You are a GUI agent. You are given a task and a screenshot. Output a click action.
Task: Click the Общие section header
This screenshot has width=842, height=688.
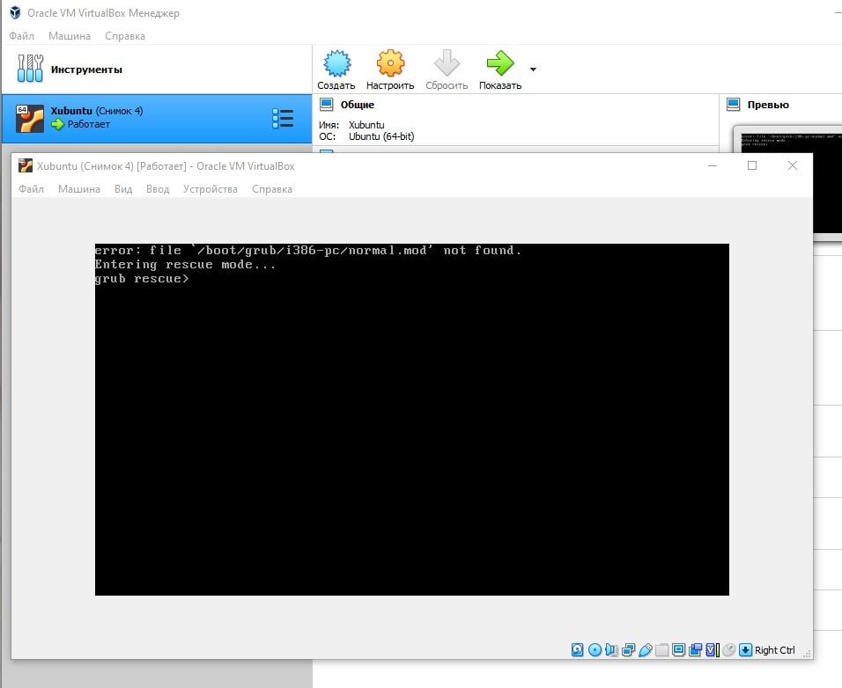click(357, 105)
